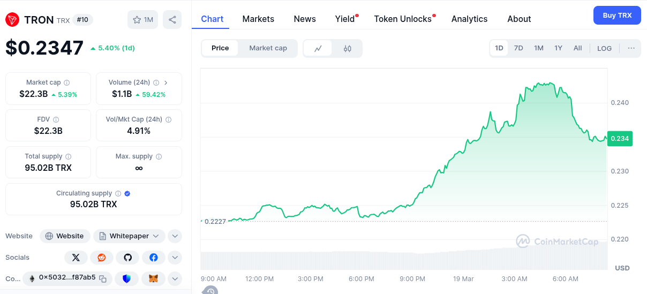Open Volume (24h) details arrow
The height and width of the screenshot is (294, 647).
pos(165,82)
